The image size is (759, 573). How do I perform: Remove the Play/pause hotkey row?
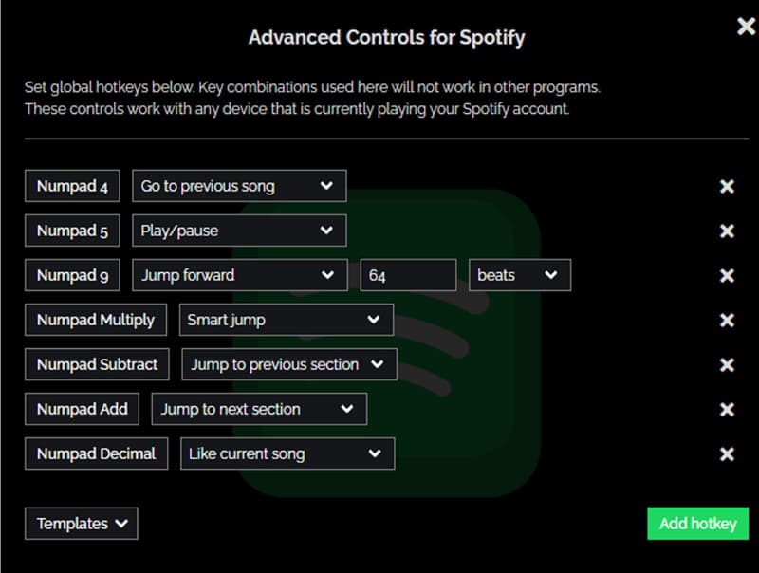(x=727, y=231)
